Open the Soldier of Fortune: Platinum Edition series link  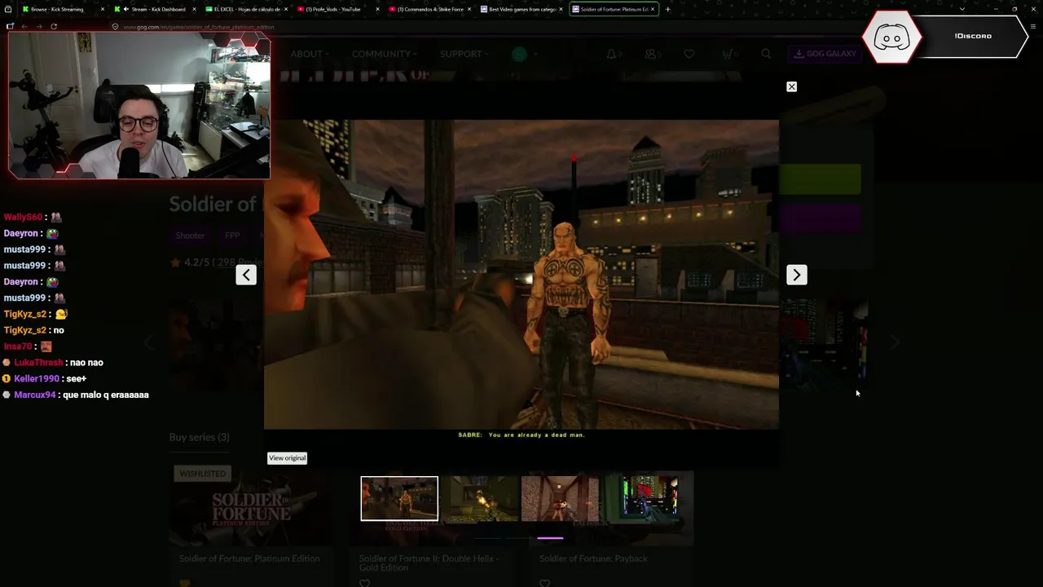pos(249,558)
